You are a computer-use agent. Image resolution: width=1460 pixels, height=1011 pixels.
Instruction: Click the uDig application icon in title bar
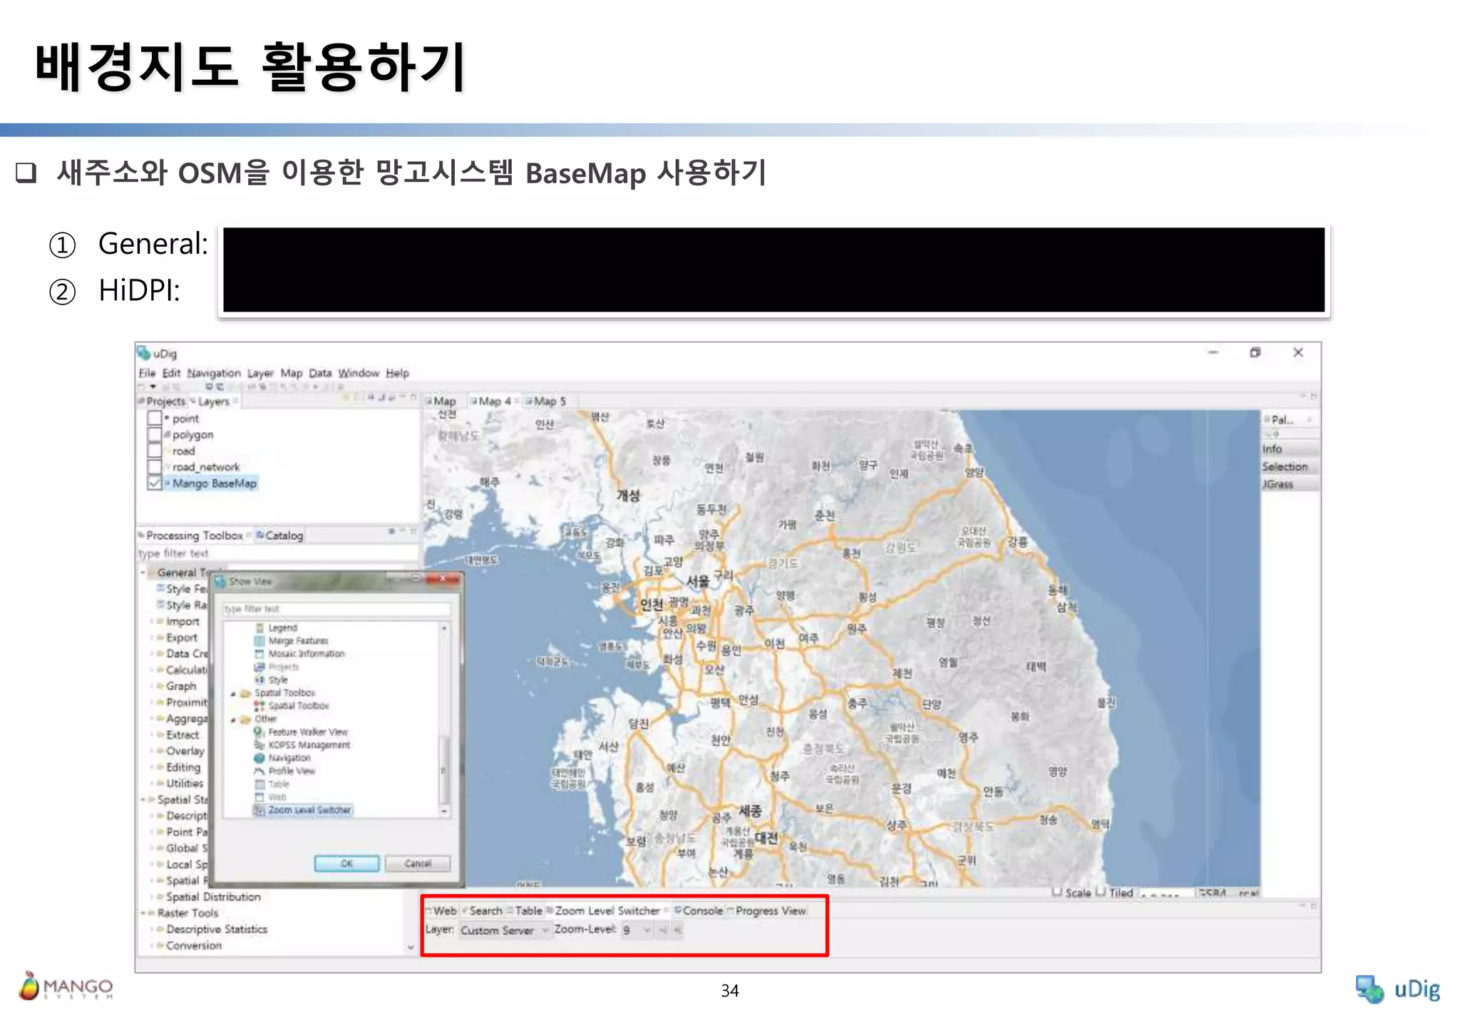pyautogui.click(x=143, y=353)
